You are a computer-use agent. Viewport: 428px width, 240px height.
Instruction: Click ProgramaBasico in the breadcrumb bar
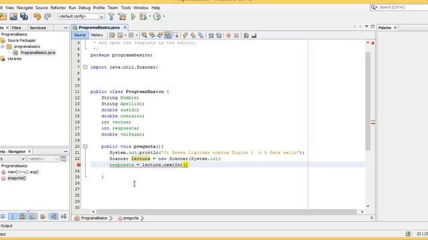94,218
